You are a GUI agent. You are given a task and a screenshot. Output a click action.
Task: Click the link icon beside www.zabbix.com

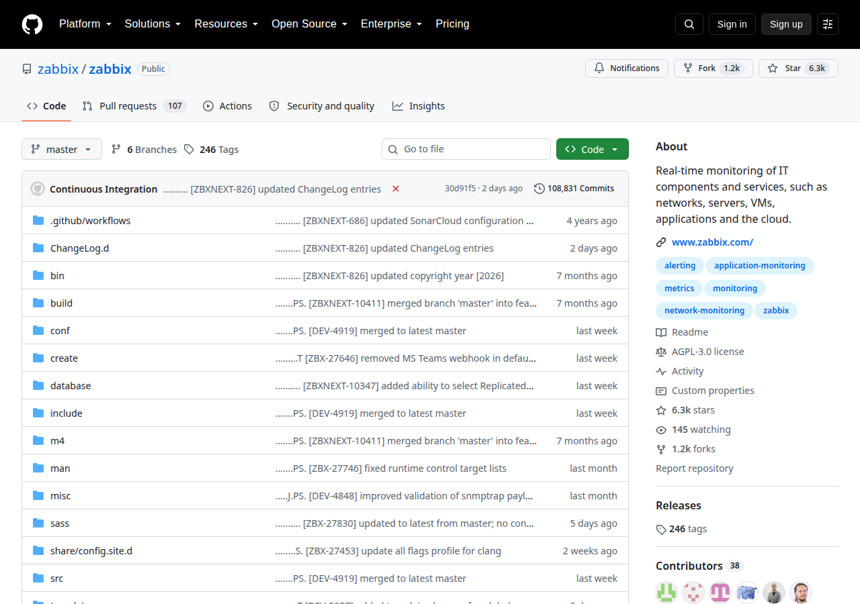[661, 242]
